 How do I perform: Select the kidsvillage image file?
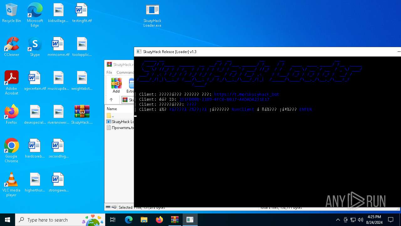[58, 13]
